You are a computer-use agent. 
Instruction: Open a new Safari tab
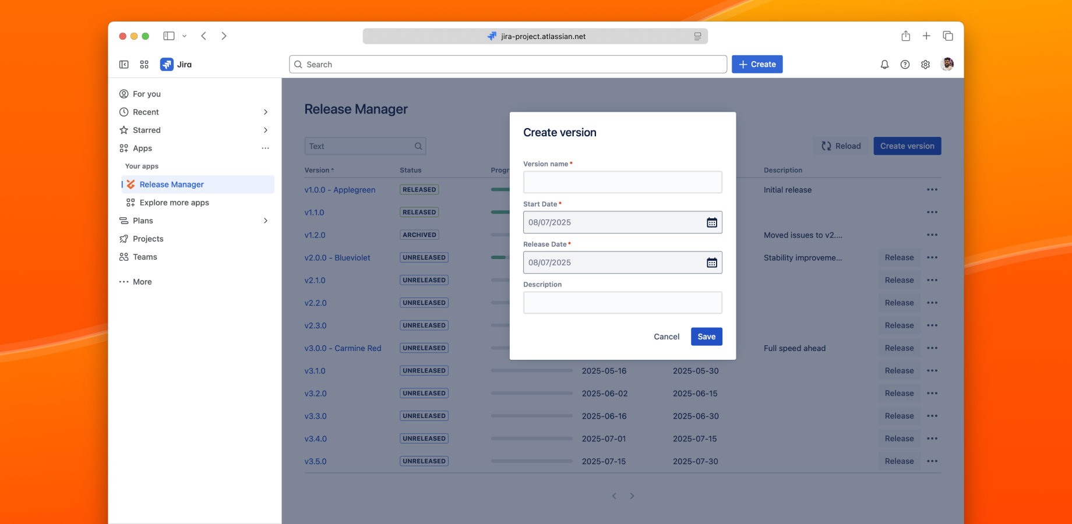926,36
